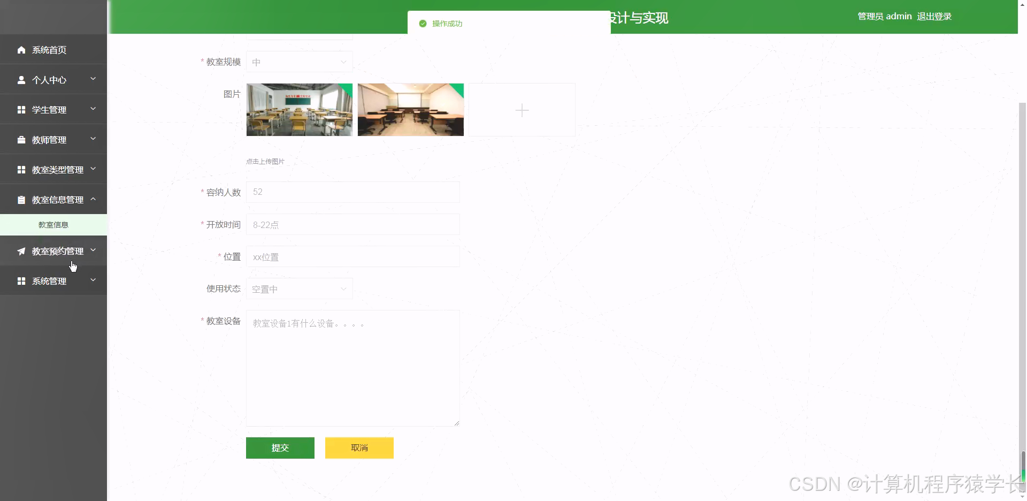Image resolution: width=1027 pixels, height=501 pixels.
Task: Collapse 教室信息管理 menu chevron
Action: click(93, 199)
